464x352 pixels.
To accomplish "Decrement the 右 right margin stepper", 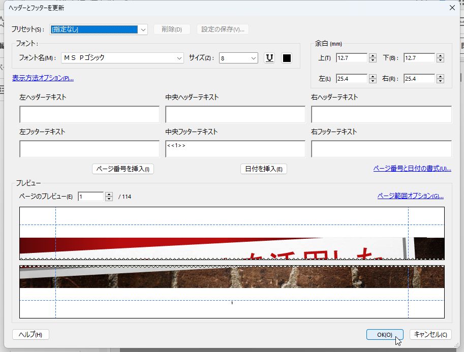I will point(441,81).
